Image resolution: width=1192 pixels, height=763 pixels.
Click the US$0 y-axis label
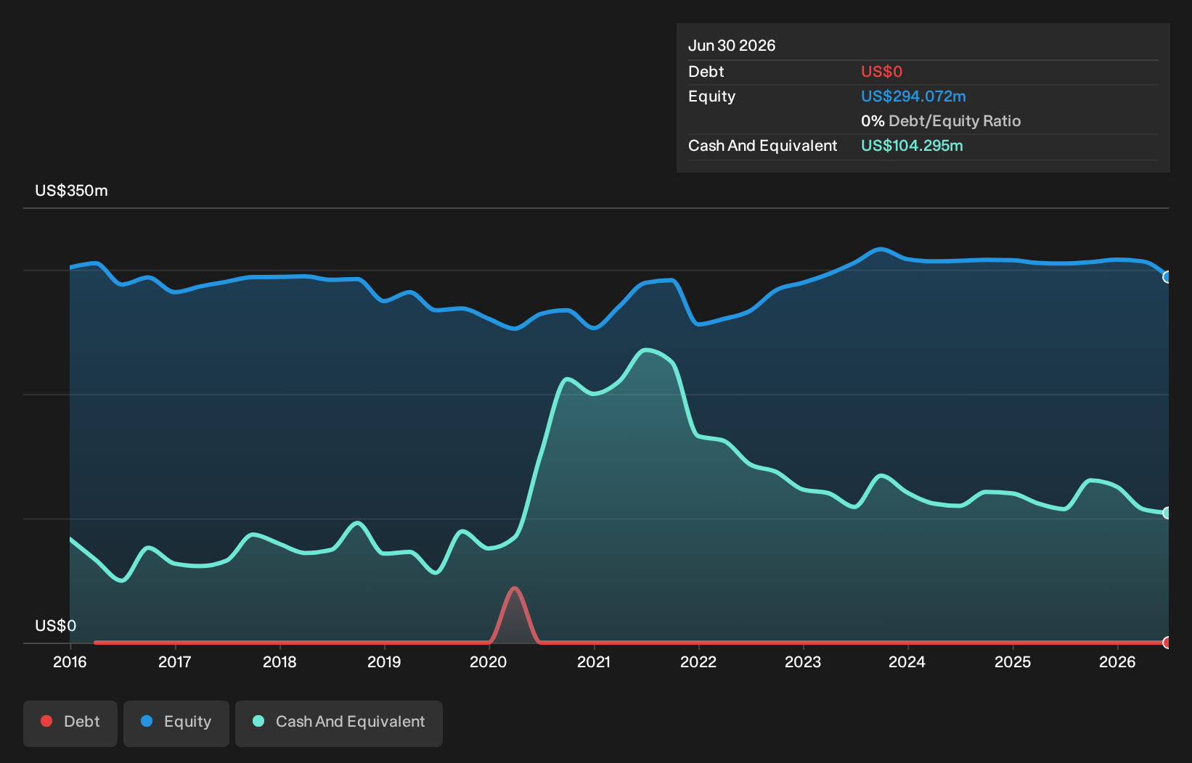(x=55, y=626)
